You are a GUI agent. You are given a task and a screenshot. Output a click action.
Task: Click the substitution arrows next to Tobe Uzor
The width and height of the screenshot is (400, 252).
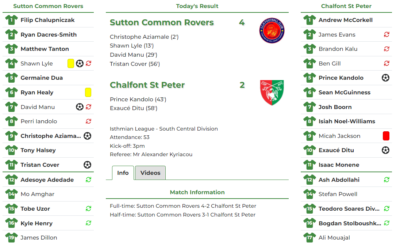(88, 208)
